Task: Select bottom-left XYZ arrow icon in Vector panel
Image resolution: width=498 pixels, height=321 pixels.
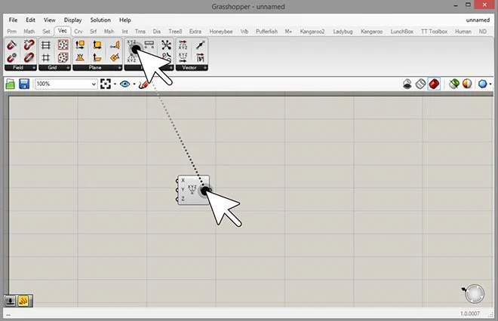Action: coord(183,58)
